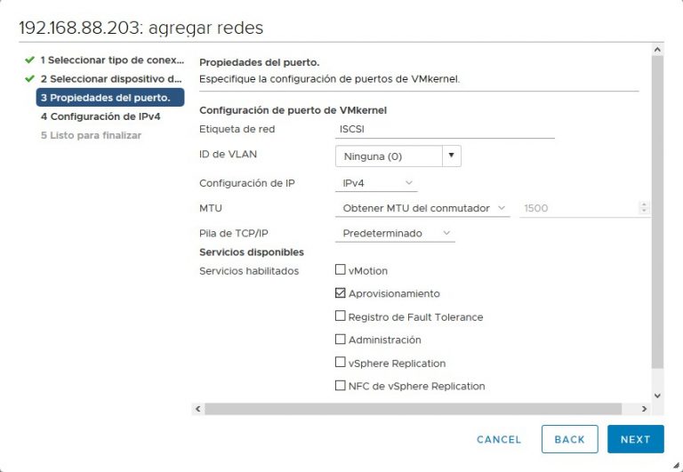Click the MTU value field showing 1500
The image size is (683, 472).
click(579, 208)
